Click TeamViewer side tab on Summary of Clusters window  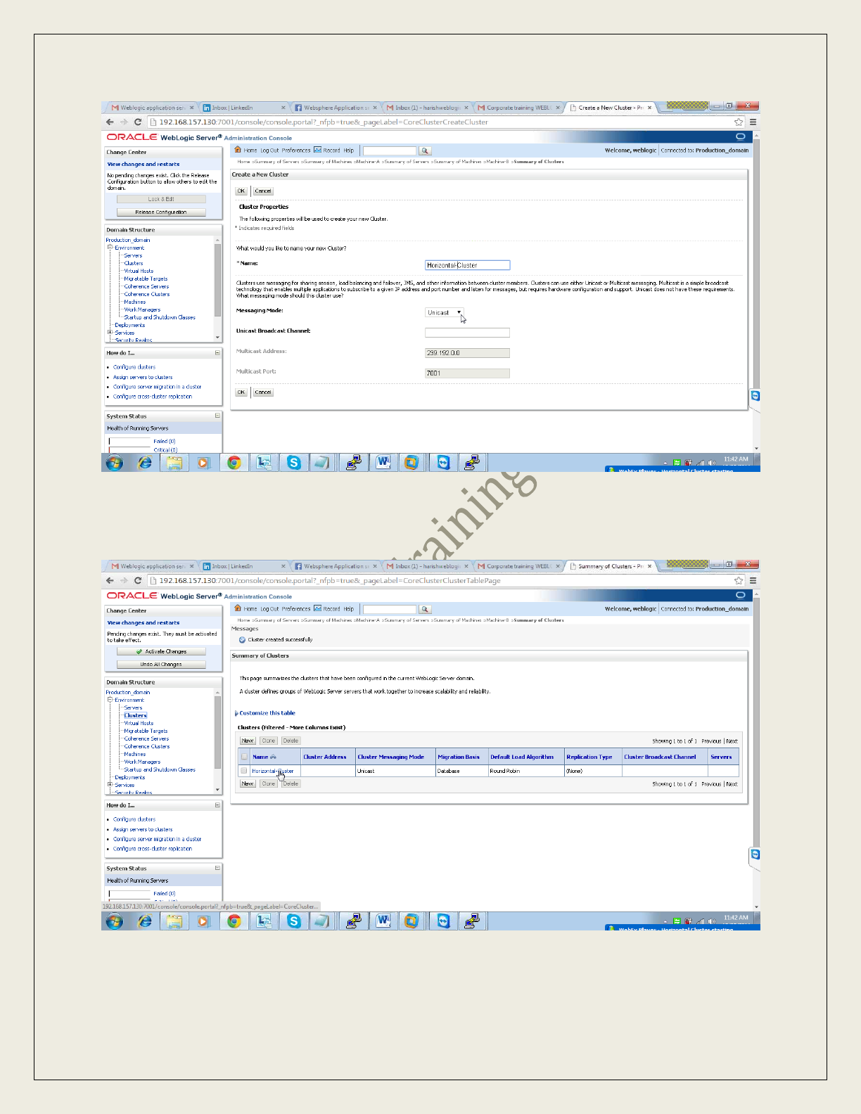[x=755, y=854]
